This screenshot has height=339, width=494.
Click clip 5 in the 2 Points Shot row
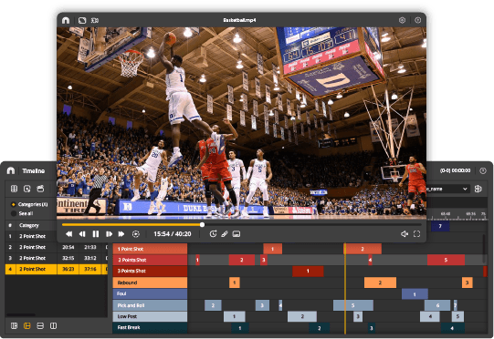pos(446,260)
